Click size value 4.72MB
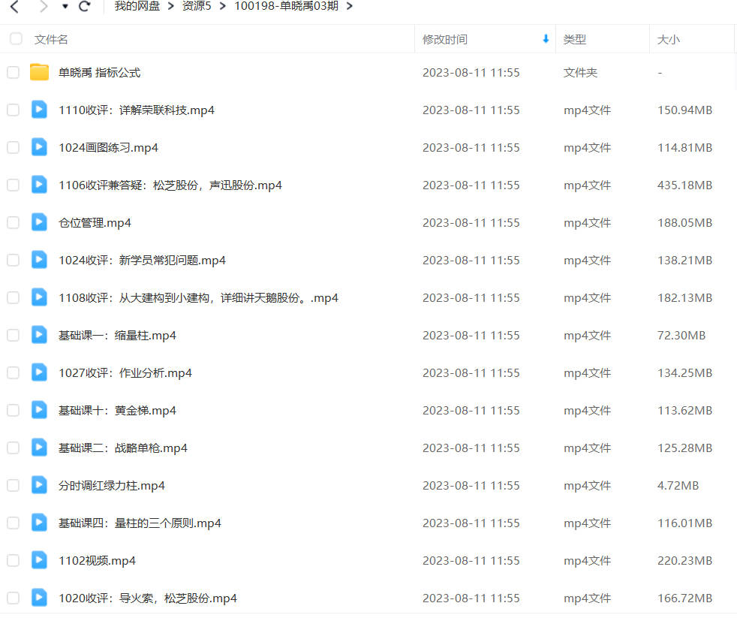737x621 pixels. [x=678, y=486]
